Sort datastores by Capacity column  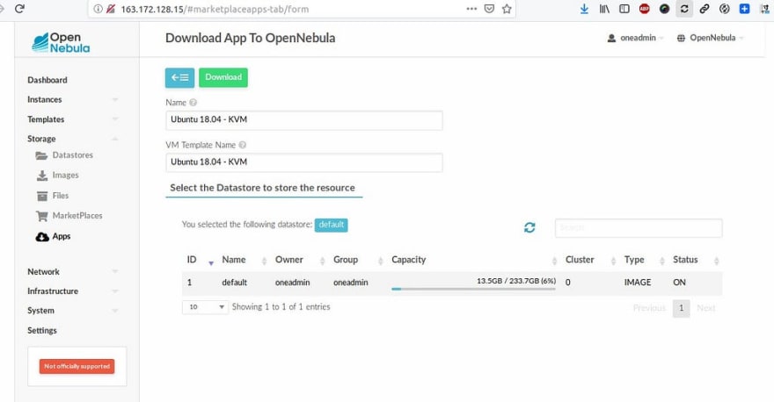pyautogui.click(x=474, y=260)
